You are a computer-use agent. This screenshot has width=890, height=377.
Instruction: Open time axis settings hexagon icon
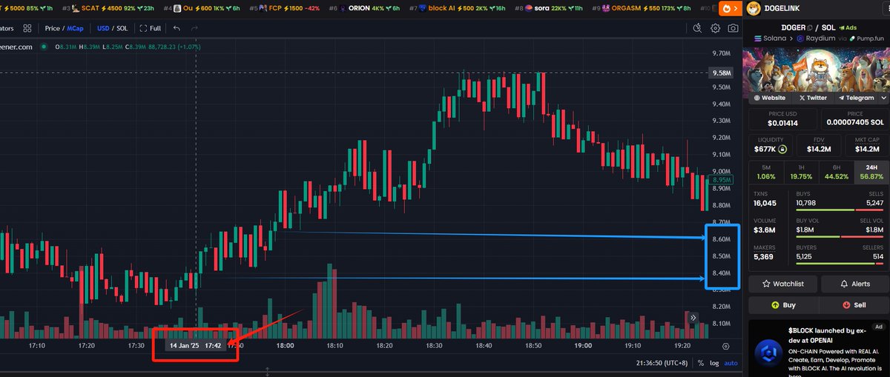[725, 346]
